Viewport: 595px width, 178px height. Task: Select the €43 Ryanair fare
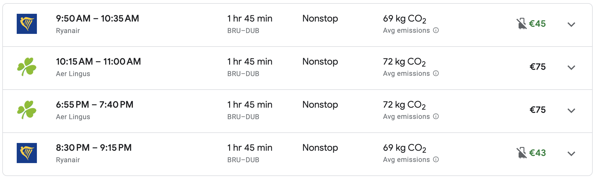point(538,153)
